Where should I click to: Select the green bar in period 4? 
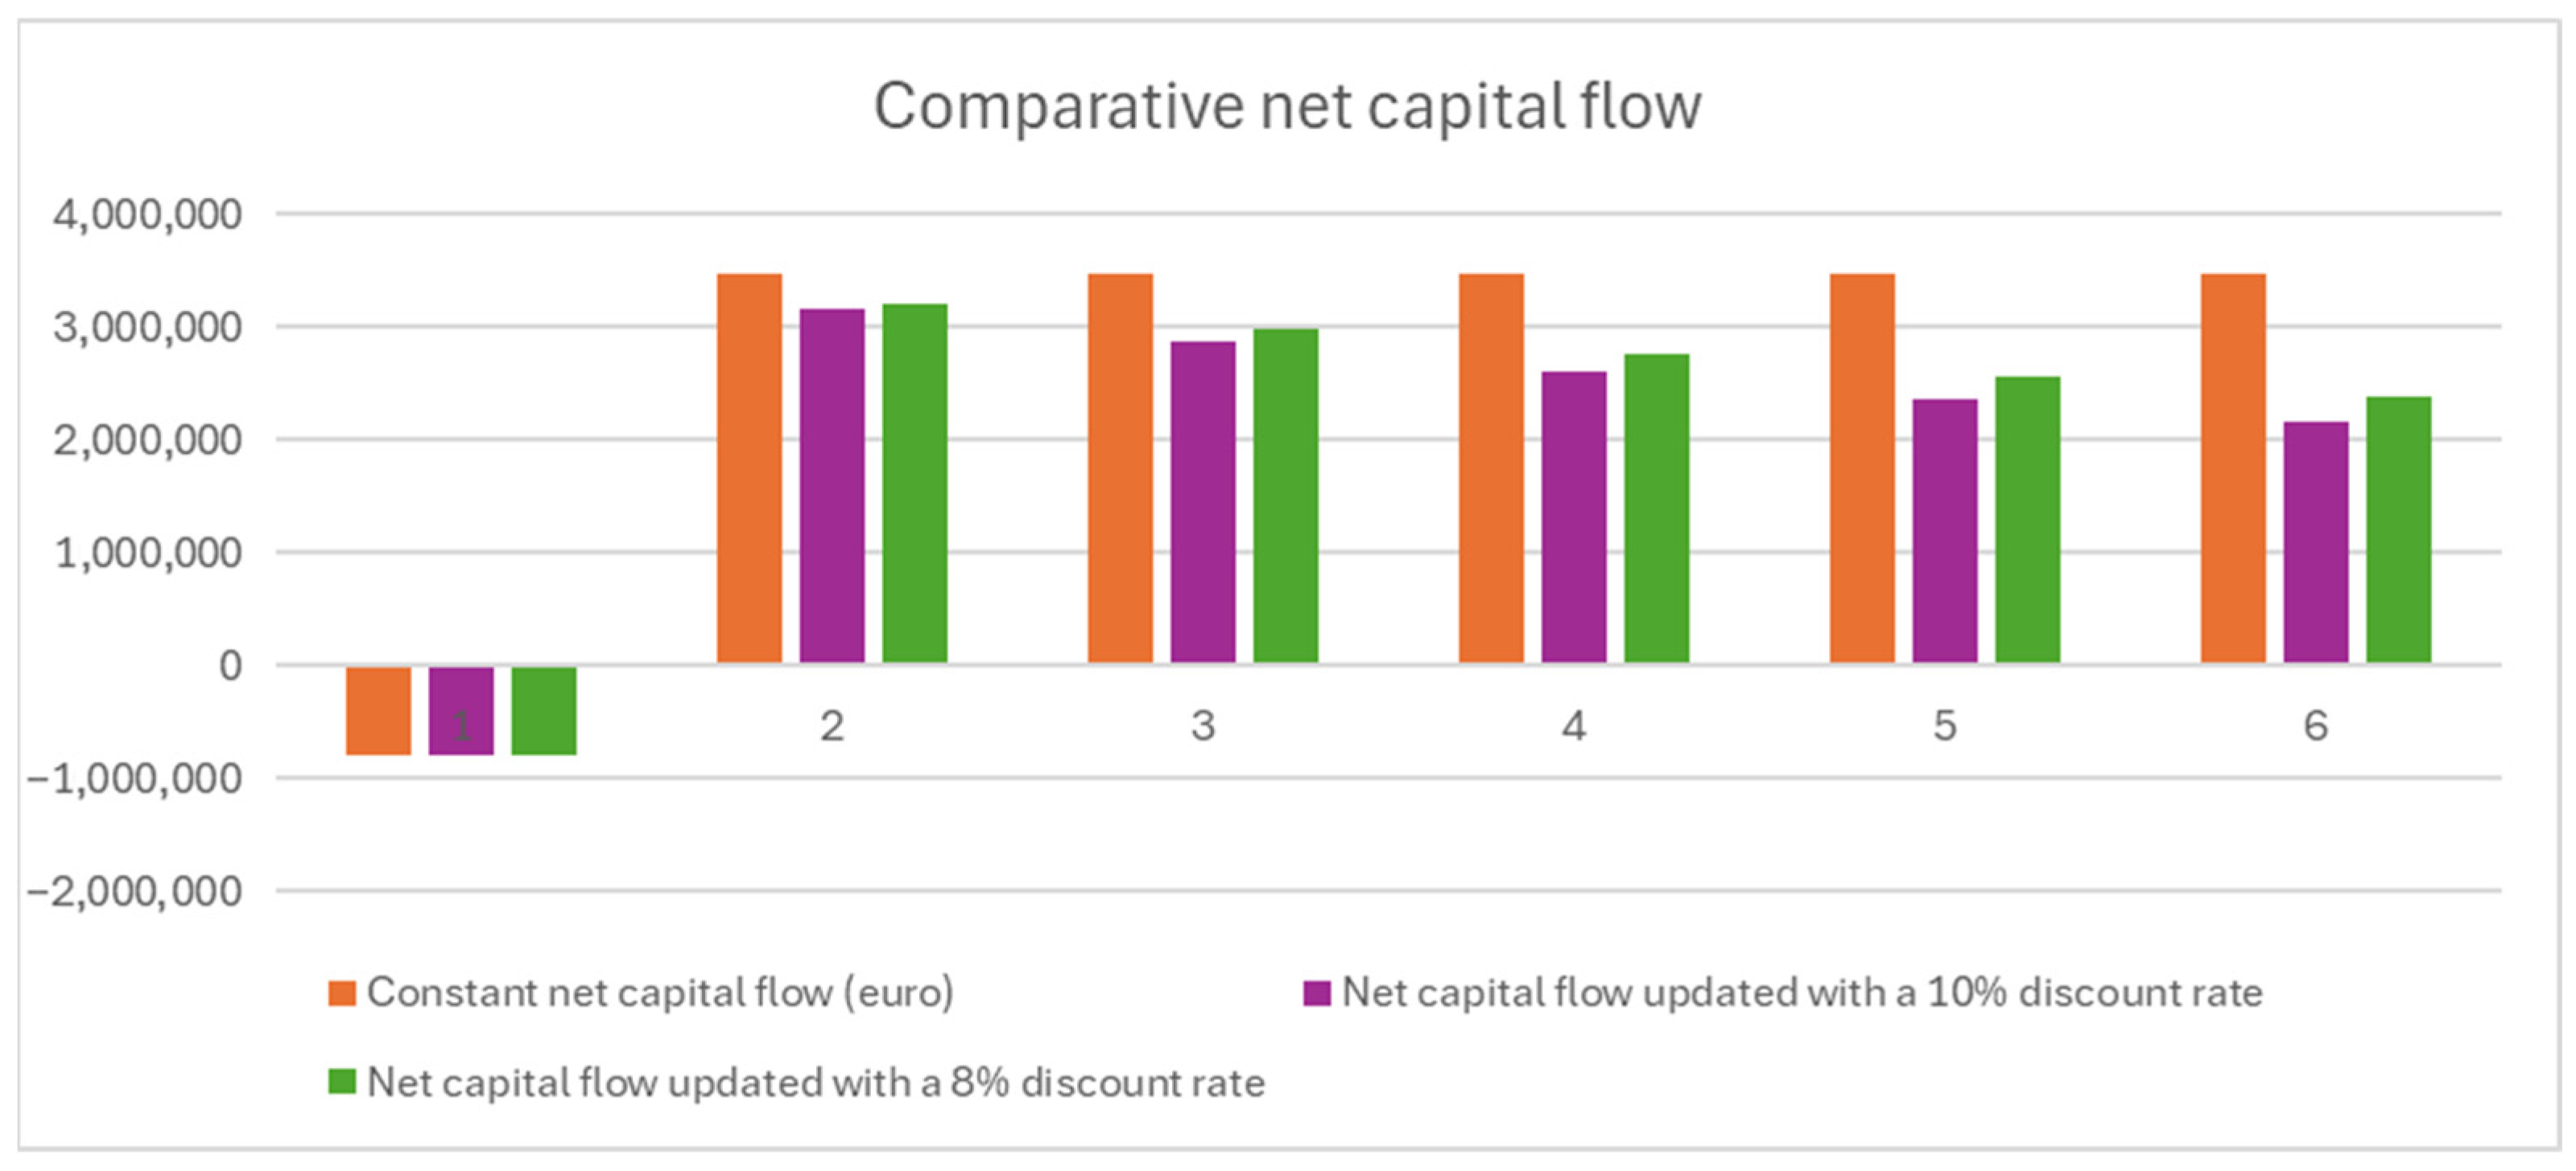click(x=1656, y=507)
